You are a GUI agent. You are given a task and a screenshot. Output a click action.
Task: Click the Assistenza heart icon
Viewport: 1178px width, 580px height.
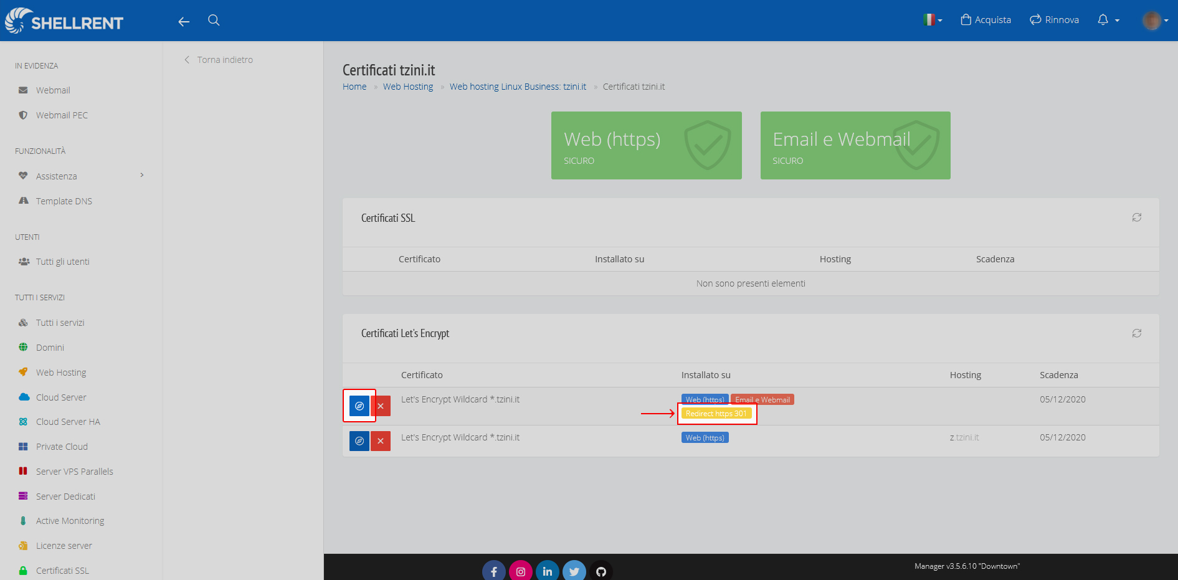click(23, 176)
